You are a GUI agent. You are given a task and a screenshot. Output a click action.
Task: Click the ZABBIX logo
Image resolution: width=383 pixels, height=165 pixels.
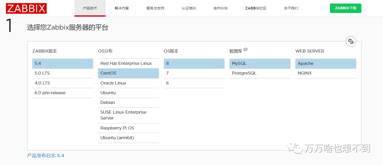coord(26,8)
